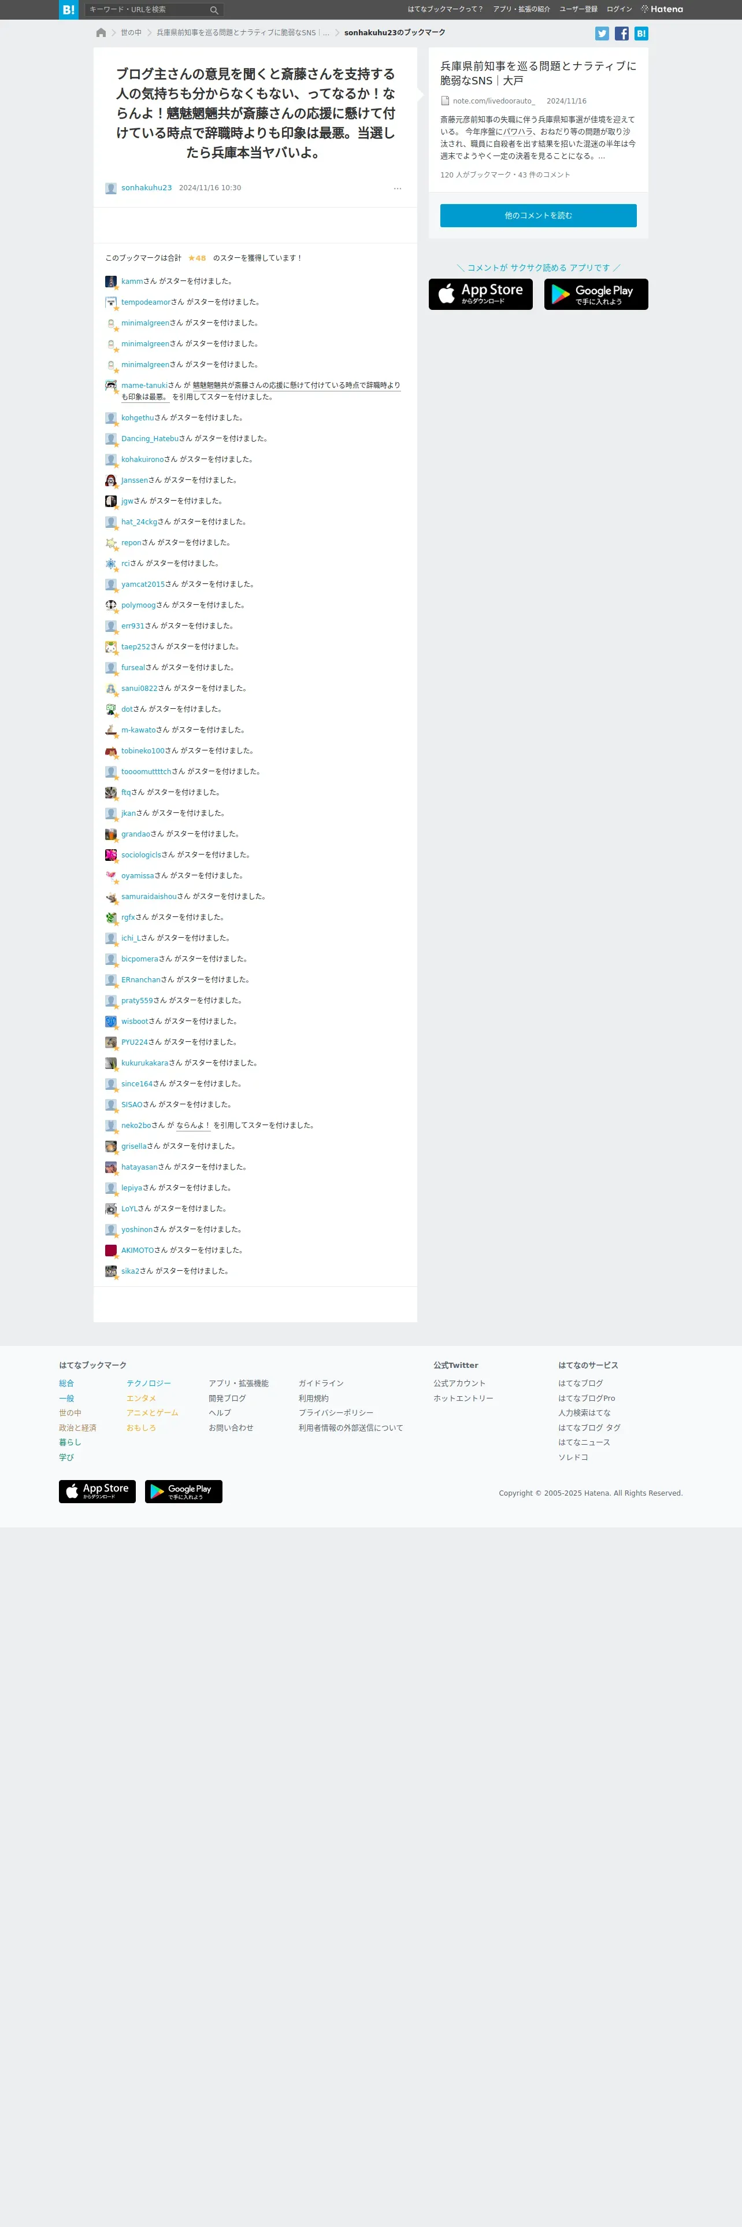
Task: Share via the Facebook icon
Action: point(622,34)
